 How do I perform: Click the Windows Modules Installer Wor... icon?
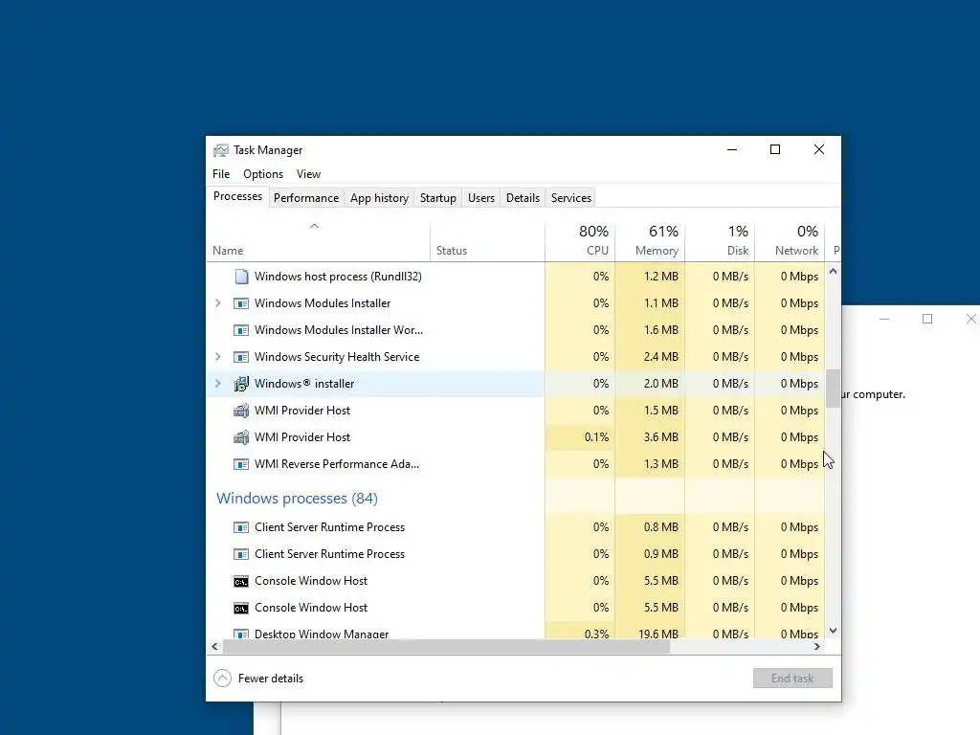[241, 330]
